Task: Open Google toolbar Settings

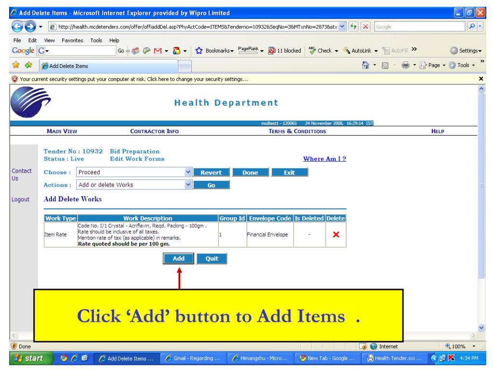Action: coord(466,51)
